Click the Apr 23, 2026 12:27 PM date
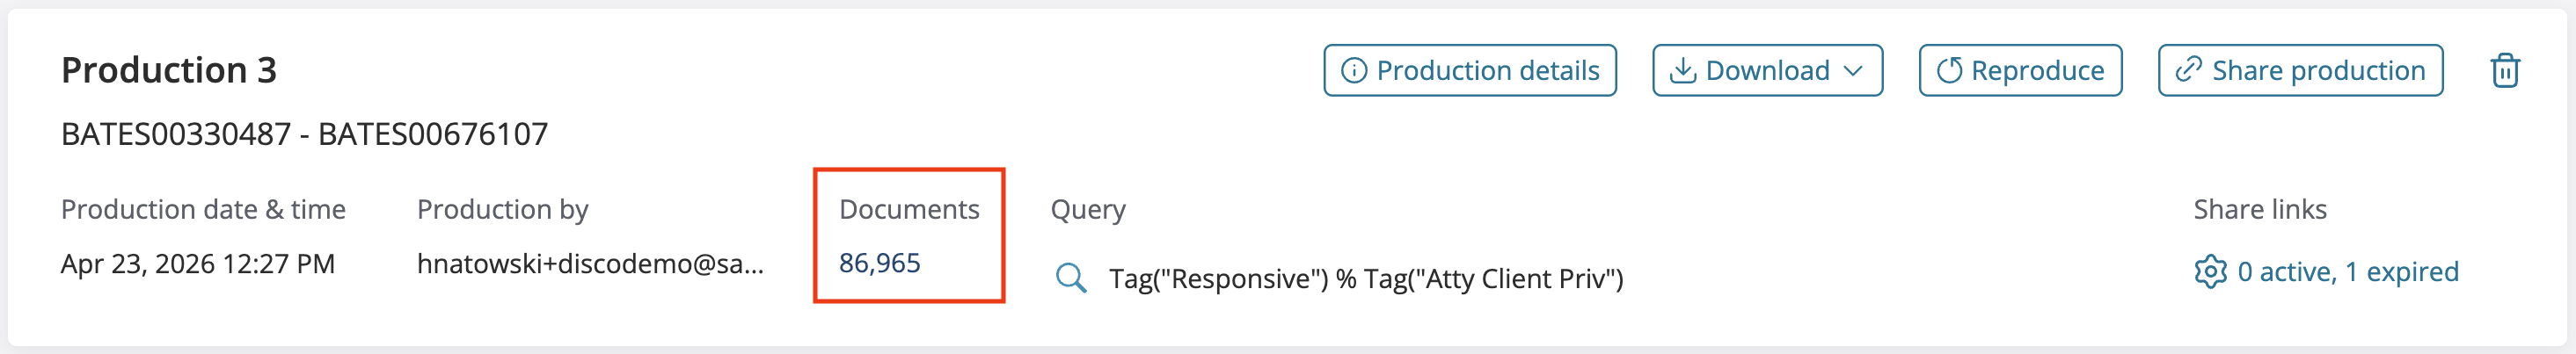The width and height of the screenshot is (2576, 354). pyautogui.click(x=198, y=264)
